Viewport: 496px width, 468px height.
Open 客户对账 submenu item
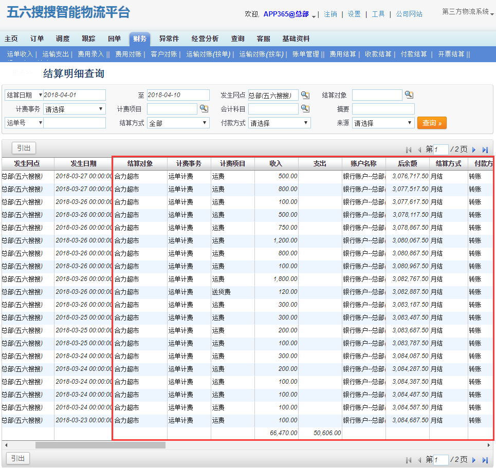point(164,54)
